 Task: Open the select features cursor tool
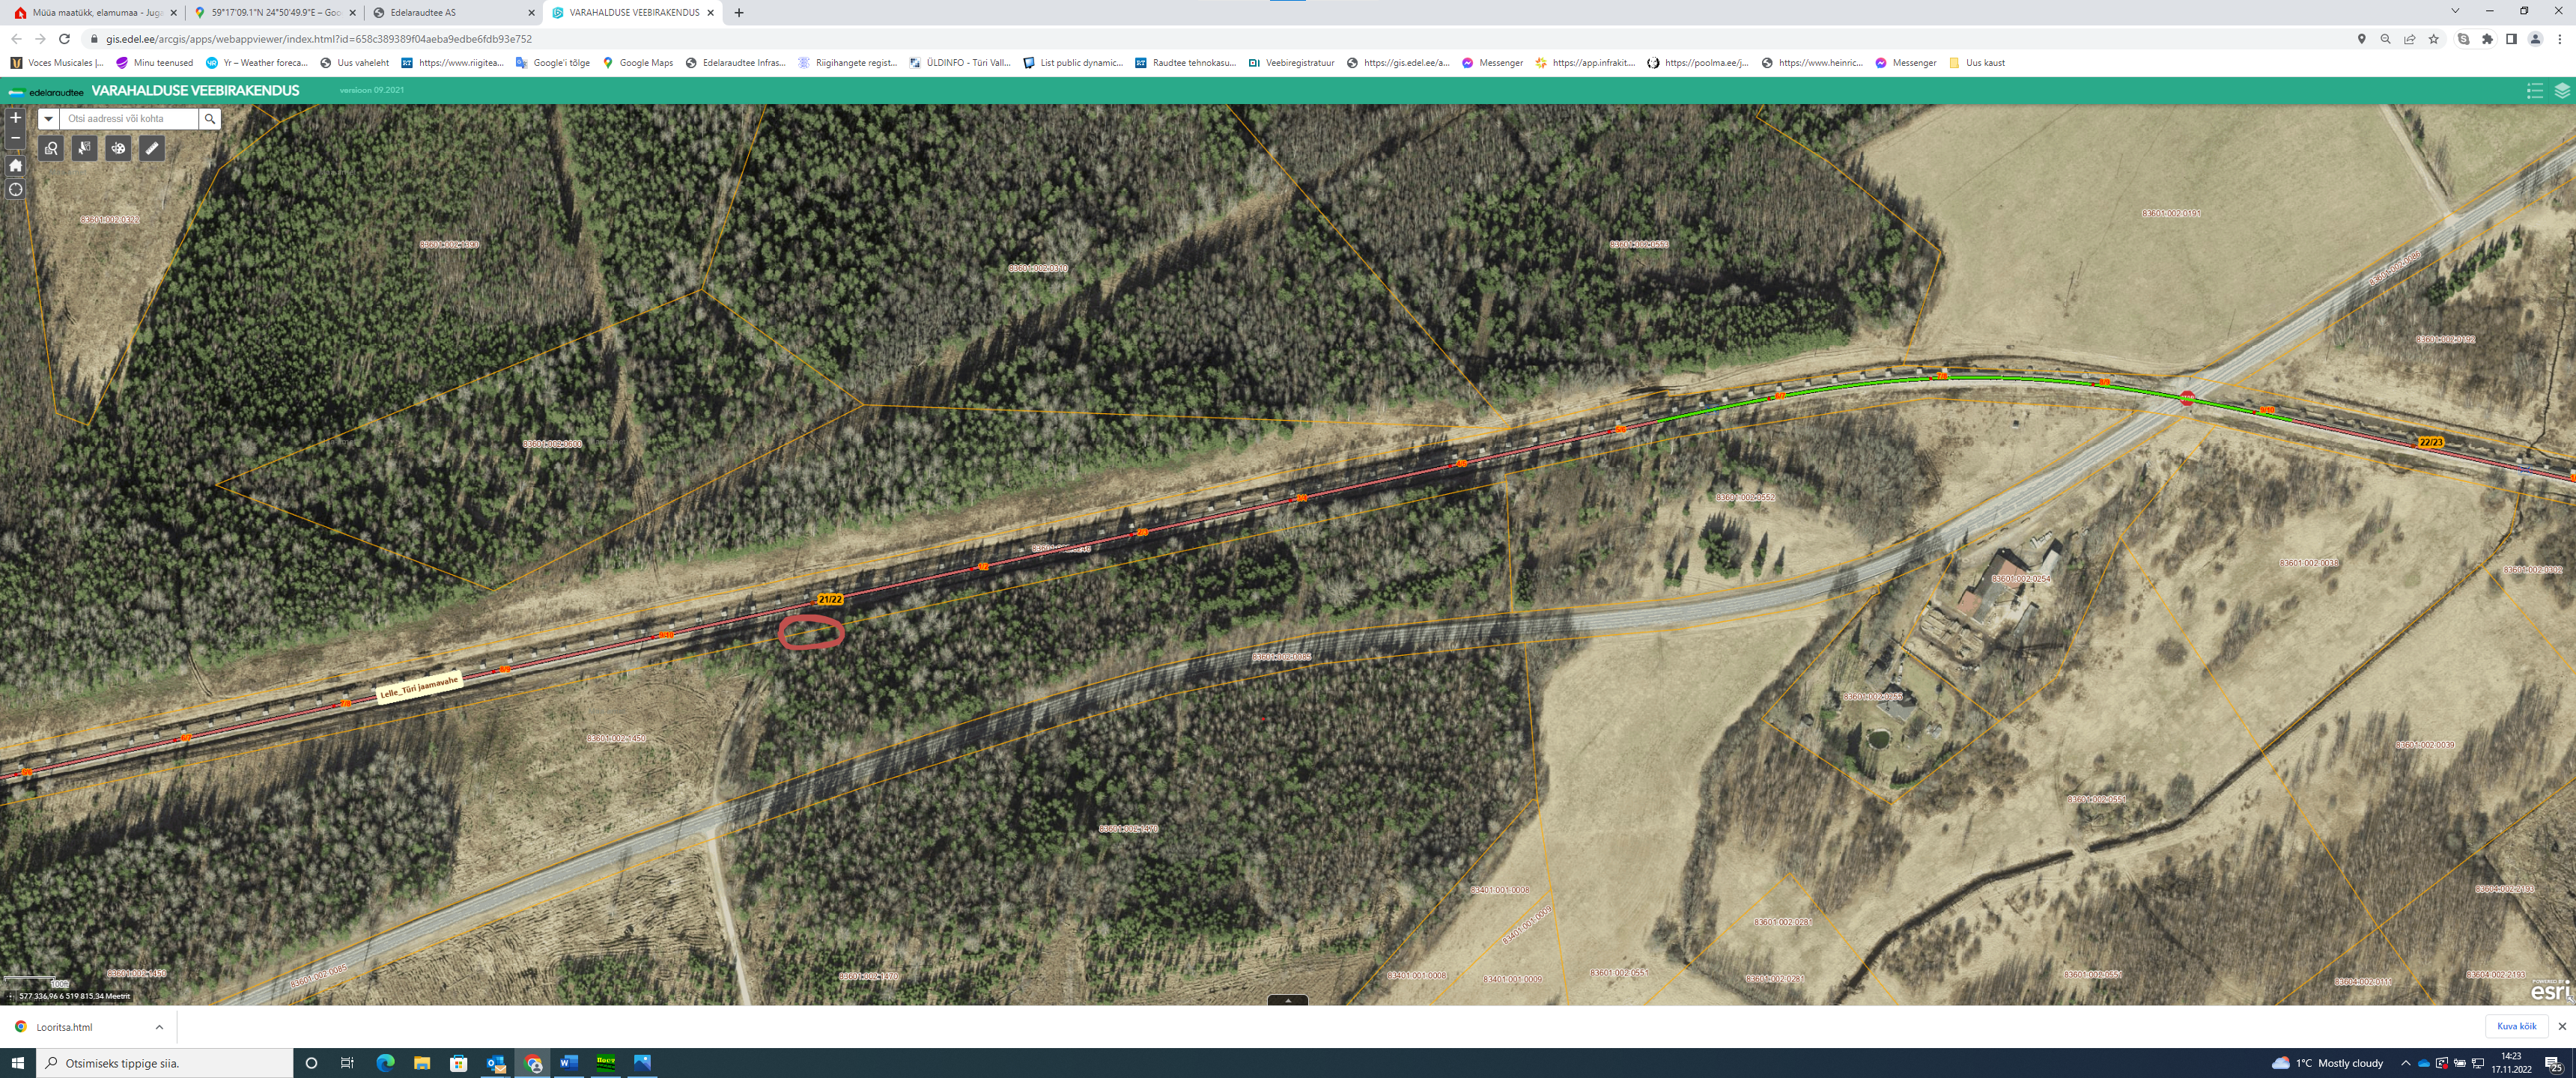click(85, 149)
